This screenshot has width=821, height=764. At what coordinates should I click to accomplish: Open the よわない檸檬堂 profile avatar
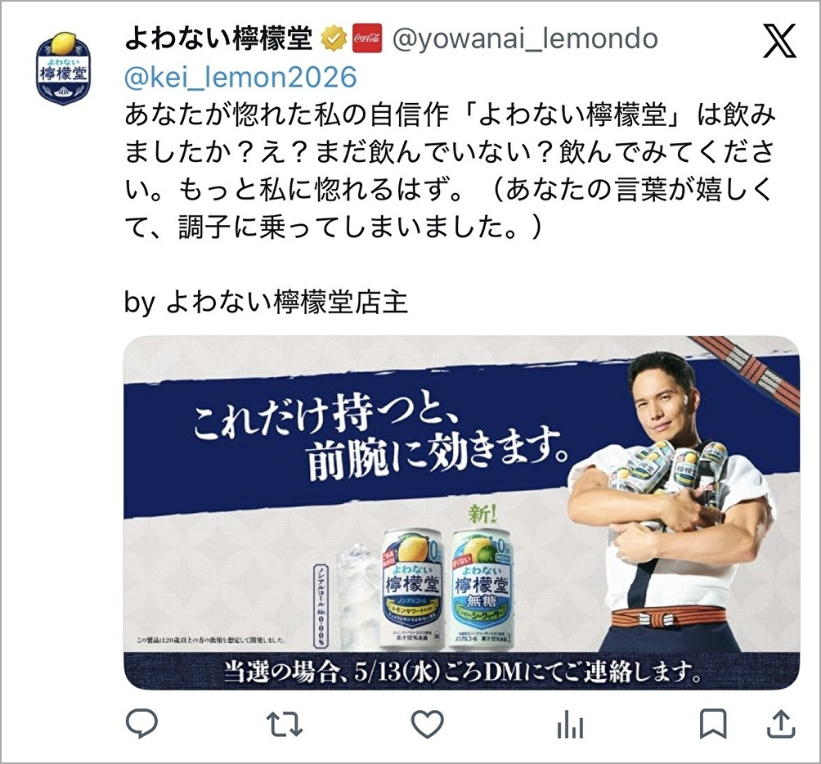click(63, 68)
